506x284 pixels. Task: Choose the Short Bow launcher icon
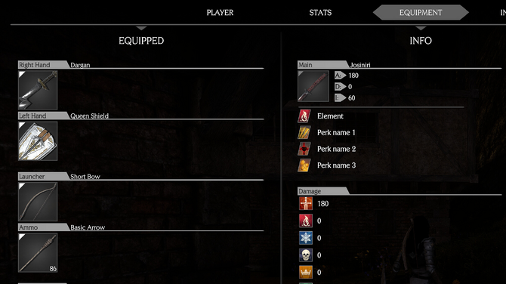(x=38, y=202)
